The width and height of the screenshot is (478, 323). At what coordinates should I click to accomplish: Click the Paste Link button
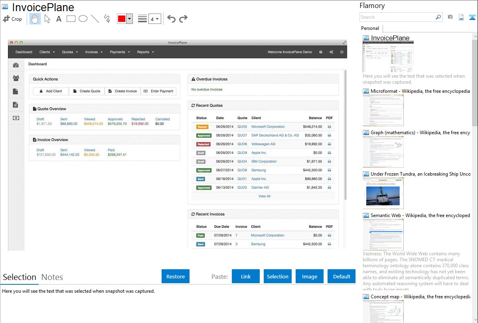(x=245, y=276)
